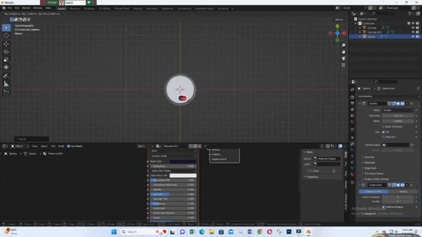422x237 pixels.
Task: Click the white Subsurface Color swatch
Action: coord(183,176)
